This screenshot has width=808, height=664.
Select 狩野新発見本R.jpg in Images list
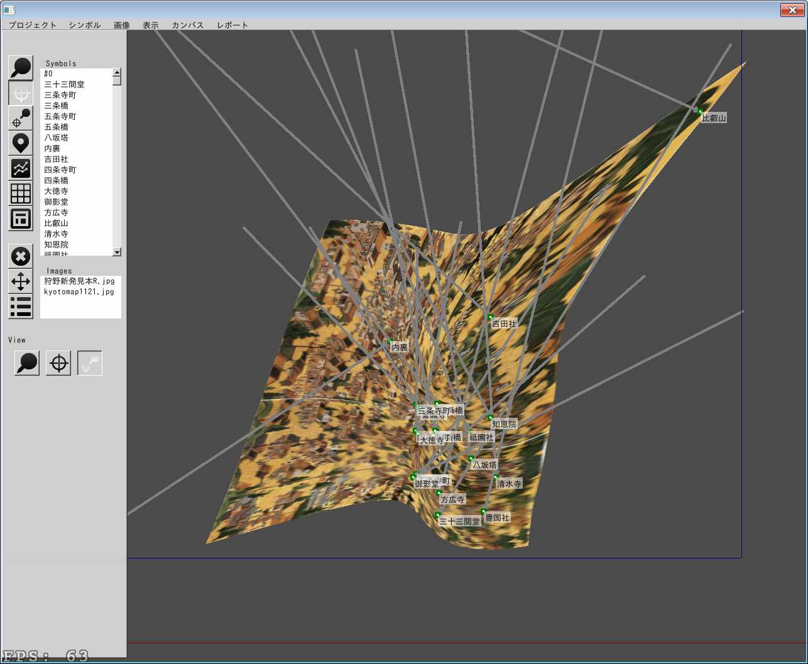click(79, 281)
